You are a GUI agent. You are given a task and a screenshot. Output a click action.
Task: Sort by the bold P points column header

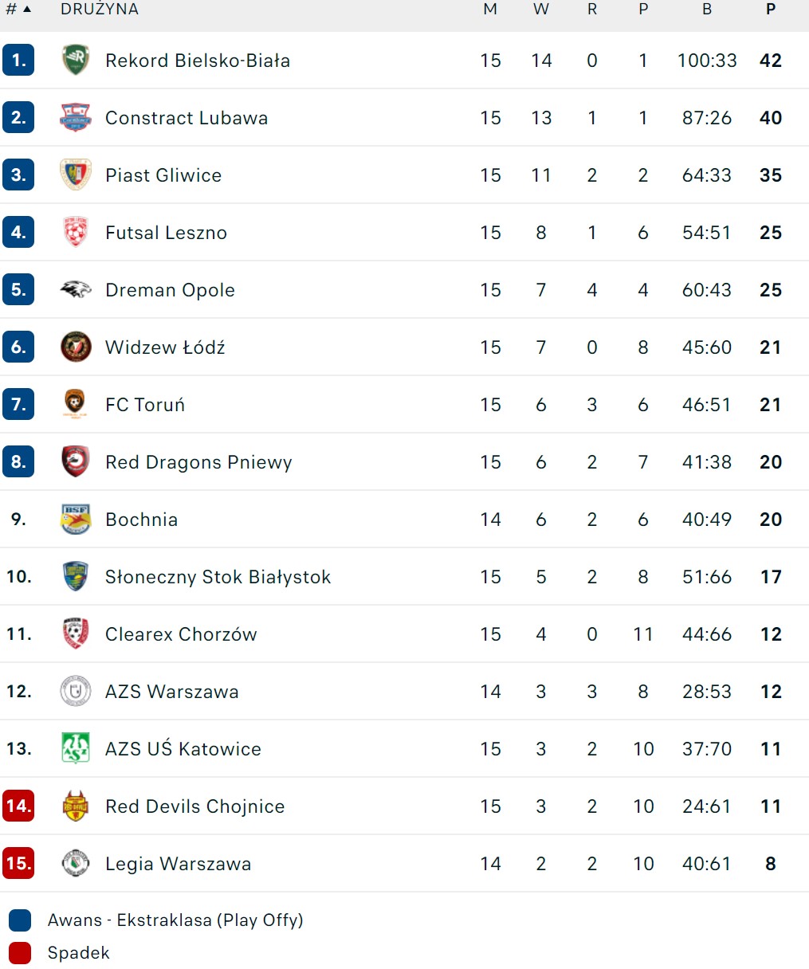pyautogui.click(x=771, y=10)
